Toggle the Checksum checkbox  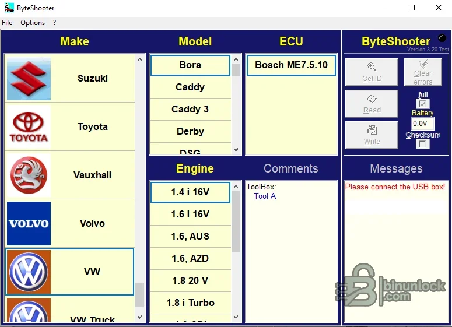pyautogui.click(x=423, y=144)
